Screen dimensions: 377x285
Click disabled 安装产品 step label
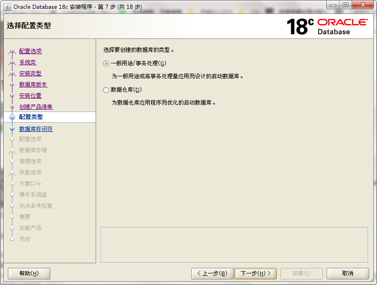click(x=30, y=228)
